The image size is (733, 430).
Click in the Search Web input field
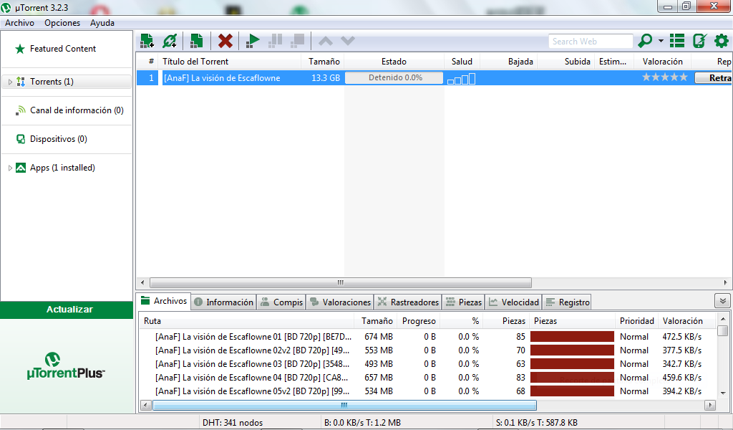[591, 41]
